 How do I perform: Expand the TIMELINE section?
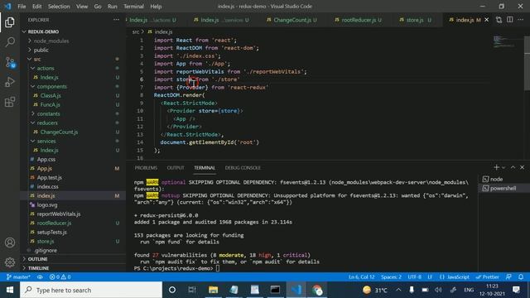point(73,268)
